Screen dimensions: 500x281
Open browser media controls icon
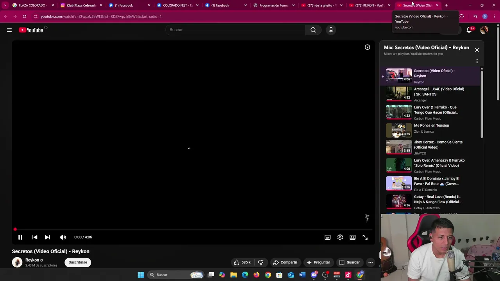click(475, 16)
